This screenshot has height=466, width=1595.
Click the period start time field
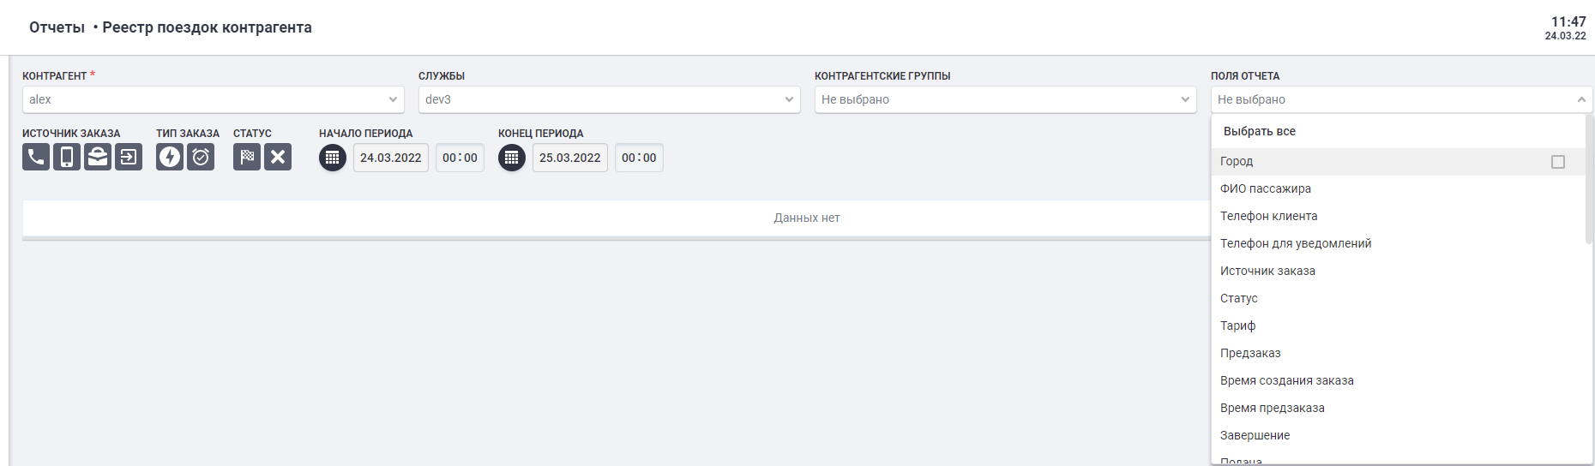click(460, 158)
